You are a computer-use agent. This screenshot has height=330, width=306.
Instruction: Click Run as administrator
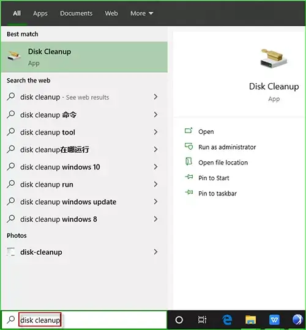227,147
